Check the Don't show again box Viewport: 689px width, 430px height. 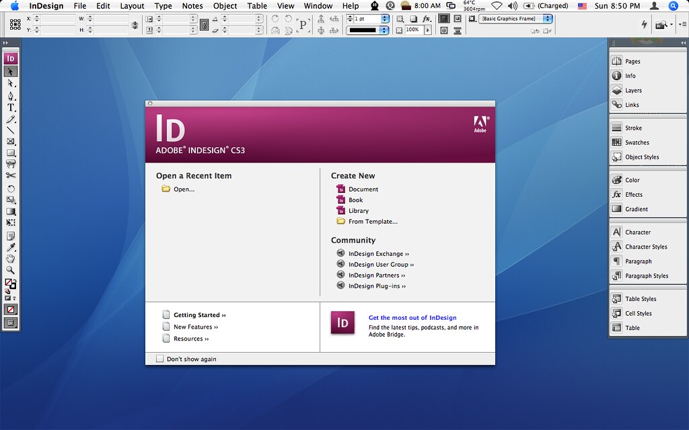pos(160,359)
